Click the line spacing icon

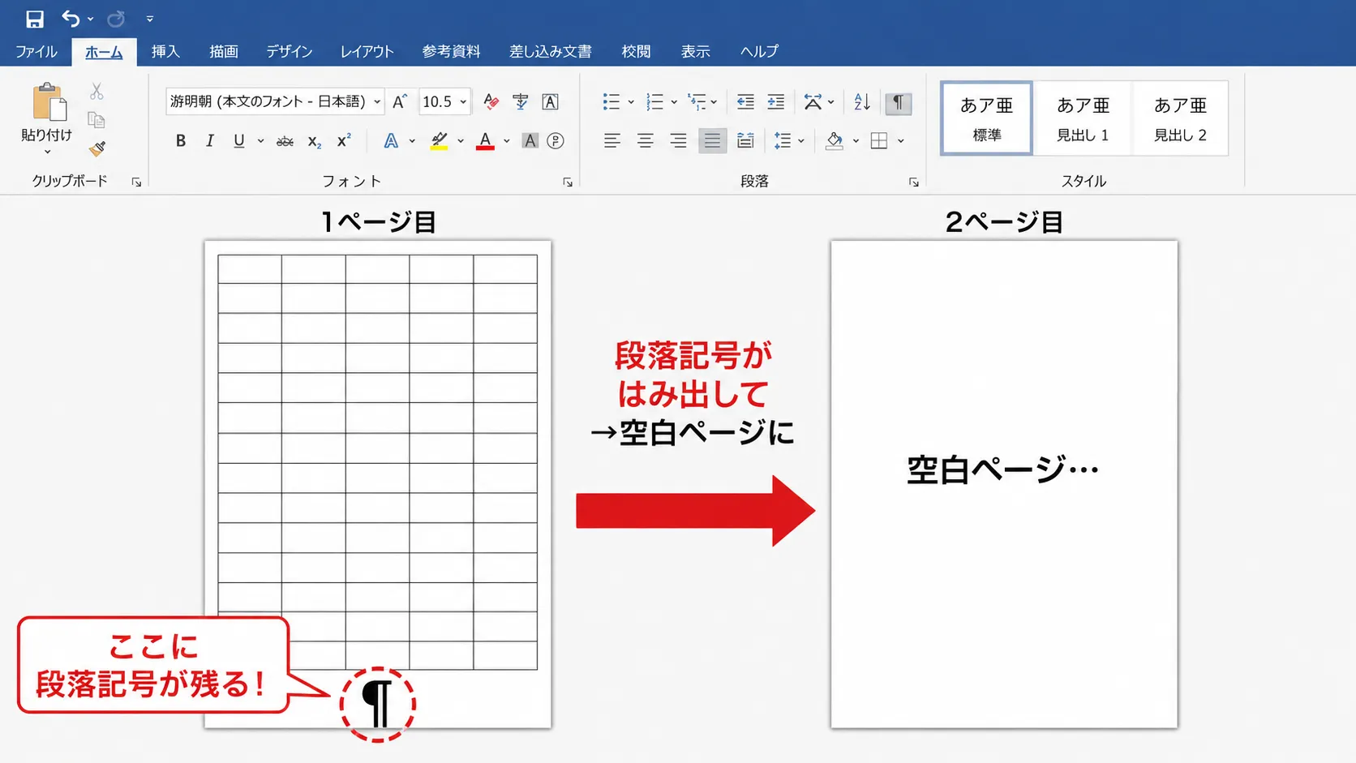coord(783,141)
